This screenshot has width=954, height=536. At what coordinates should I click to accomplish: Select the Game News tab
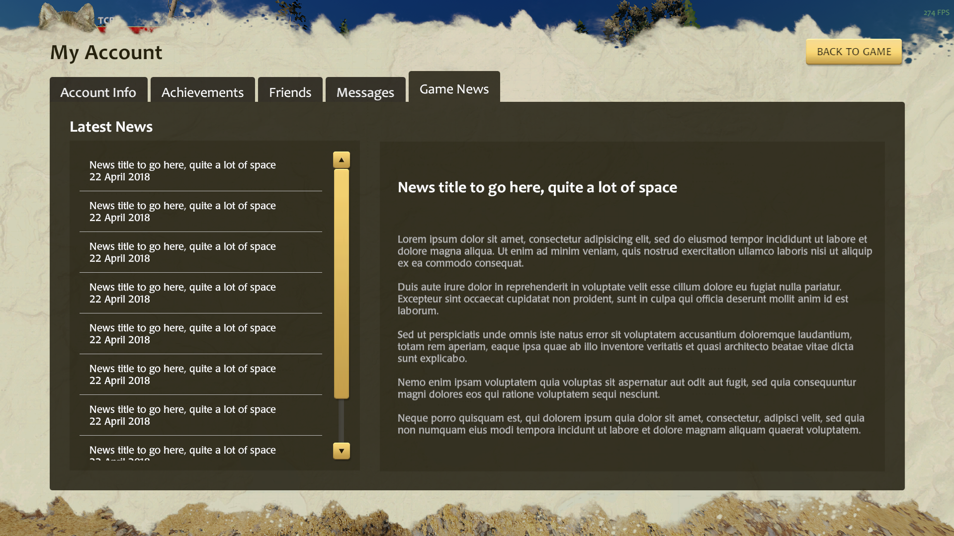(454, 87)
